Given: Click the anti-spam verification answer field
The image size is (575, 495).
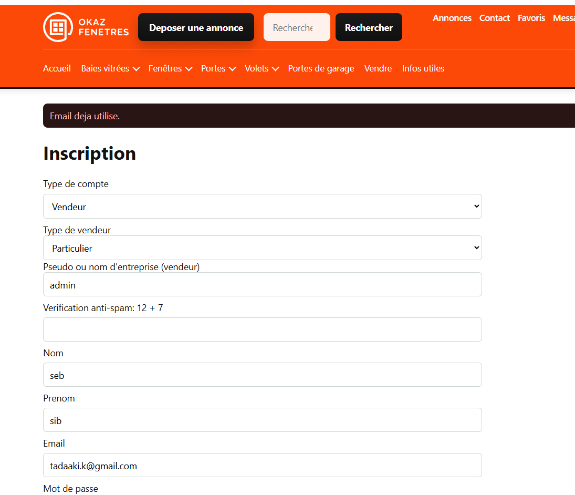Looking at the screenshot, I should [x=263, y=329].
